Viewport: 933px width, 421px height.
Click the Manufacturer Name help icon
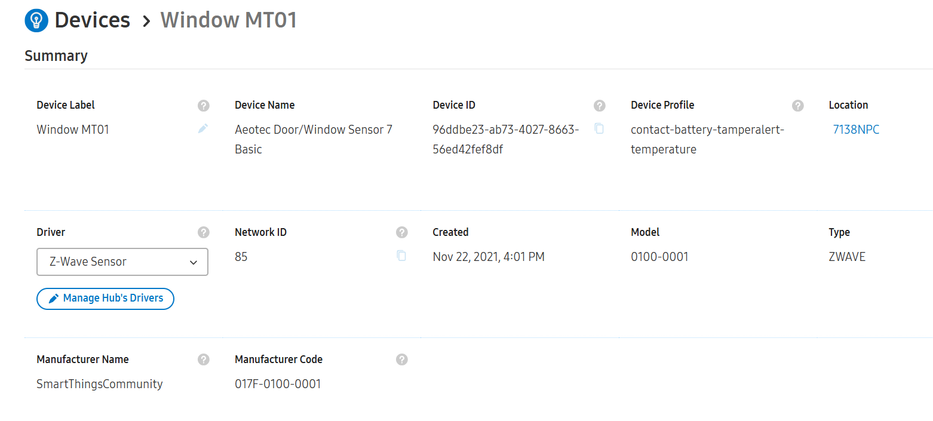(204, 359)
